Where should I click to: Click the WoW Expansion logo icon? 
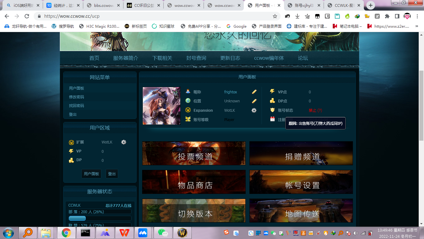tap(188, 110)
